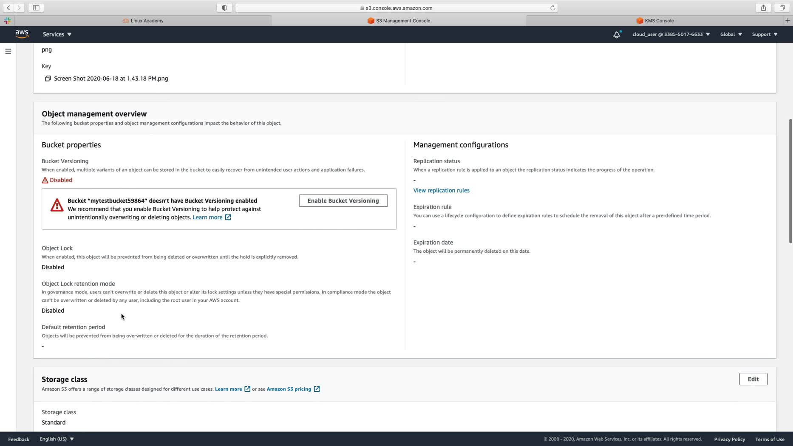Add a new Safari tab
Image resolution: width=793 pixels, height=446 pixels.
(787, 20)
